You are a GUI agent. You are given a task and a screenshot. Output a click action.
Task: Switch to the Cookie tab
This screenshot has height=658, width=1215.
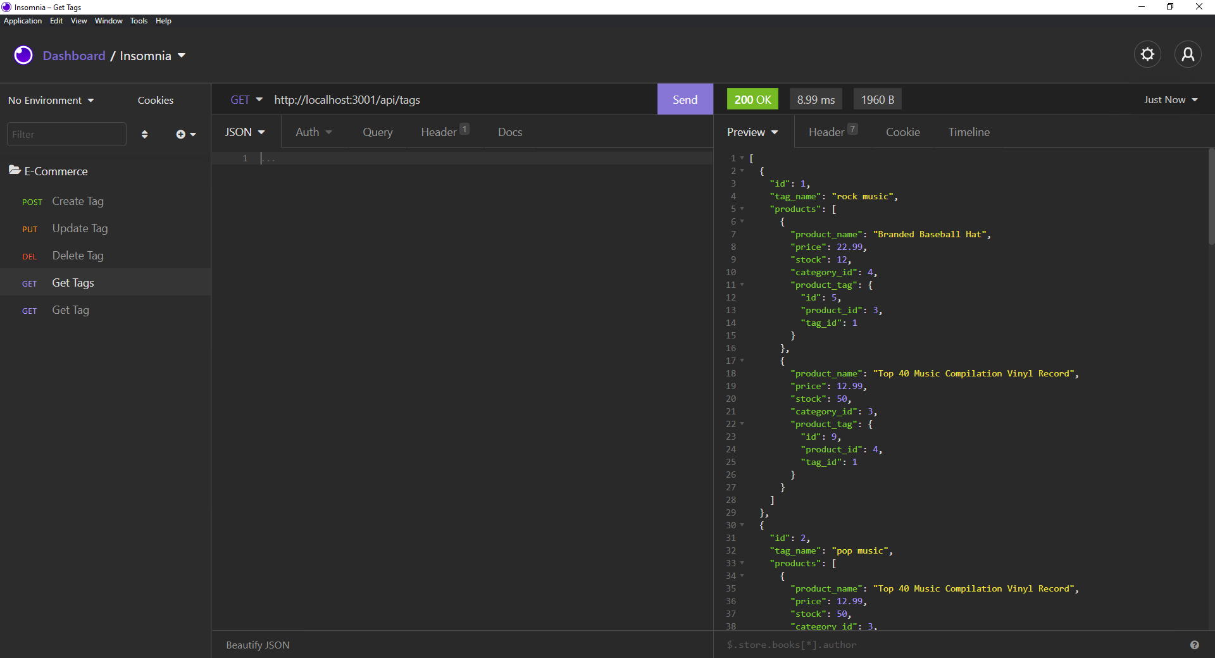coord(903,132)
